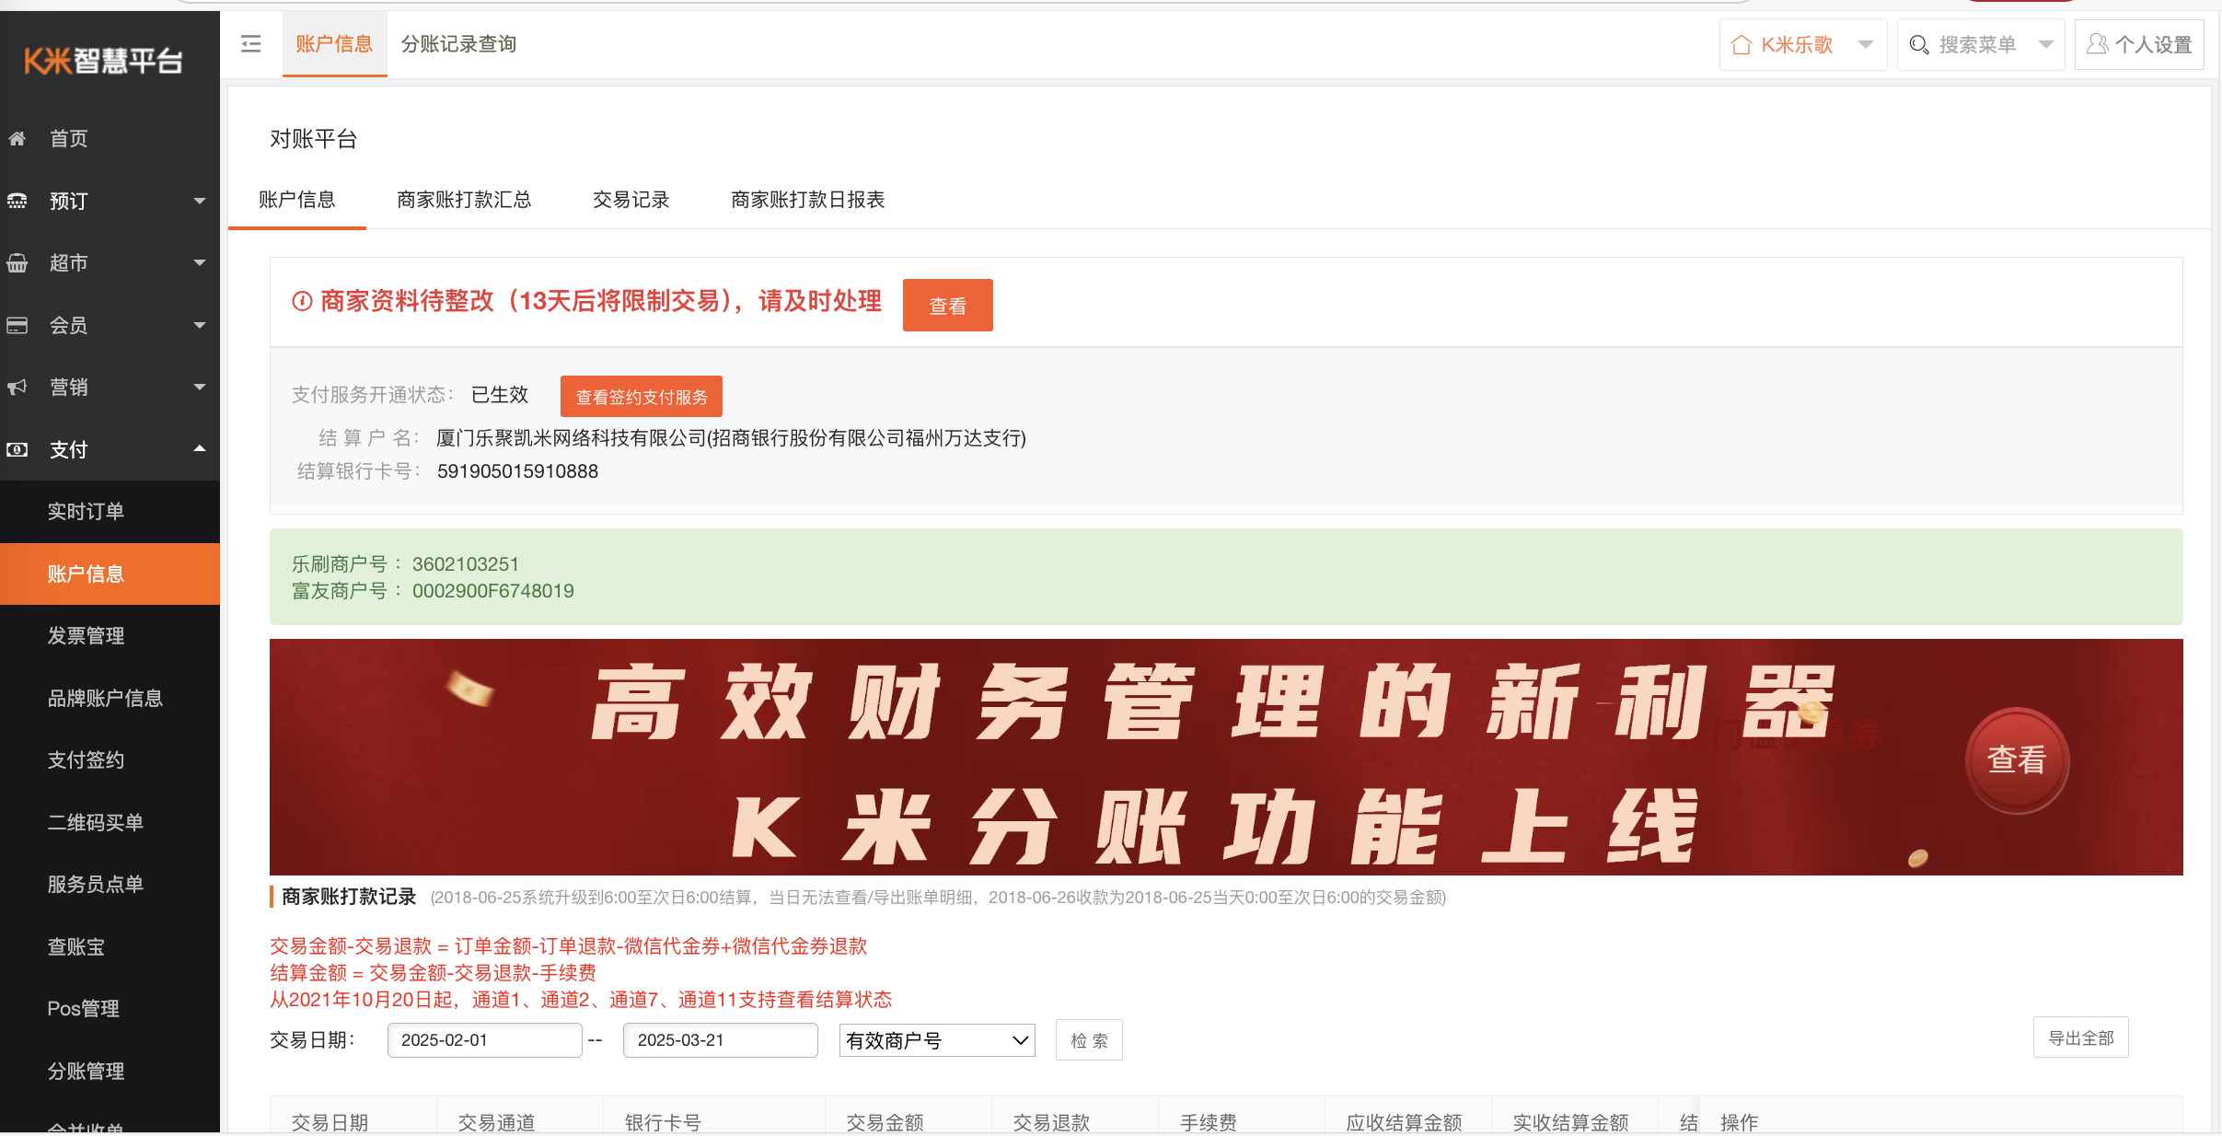This screenshot has width=2222, height=1136.
Task: Click the orange 查看 button beside the warning
Action: 947,306
